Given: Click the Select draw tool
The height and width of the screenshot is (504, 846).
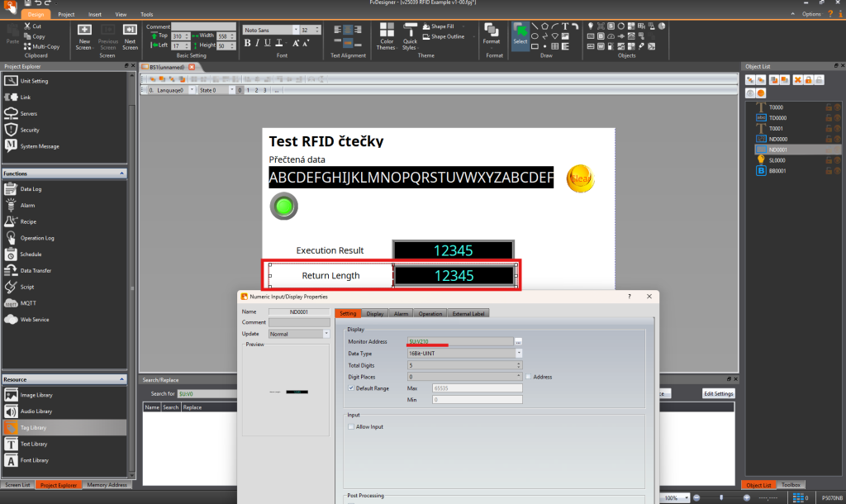Looking at the screenshot, I should tap(520, 34).
